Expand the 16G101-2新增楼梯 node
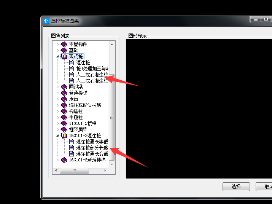This screenshot has height=204, width=272. [57, 160]
